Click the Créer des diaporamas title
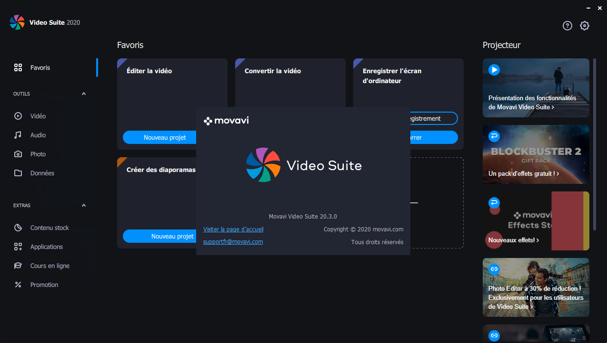This screenshot has height=343, width=607. tap(161, 170)
